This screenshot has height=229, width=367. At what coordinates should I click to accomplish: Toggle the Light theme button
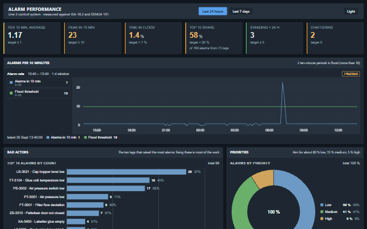[351, 11]
